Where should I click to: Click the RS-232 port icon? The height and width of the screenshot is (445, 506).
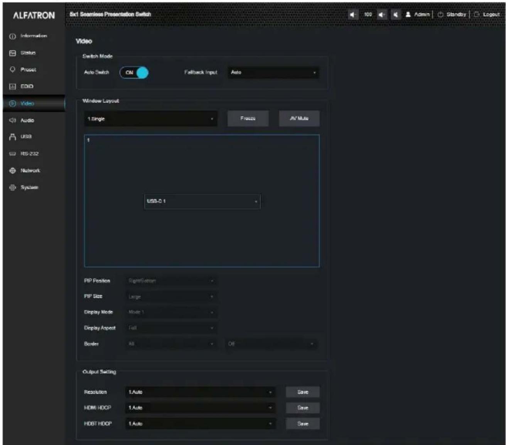[12, 154]
